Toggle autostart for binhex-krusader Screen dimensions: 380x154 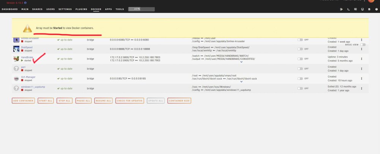(300, 40)
